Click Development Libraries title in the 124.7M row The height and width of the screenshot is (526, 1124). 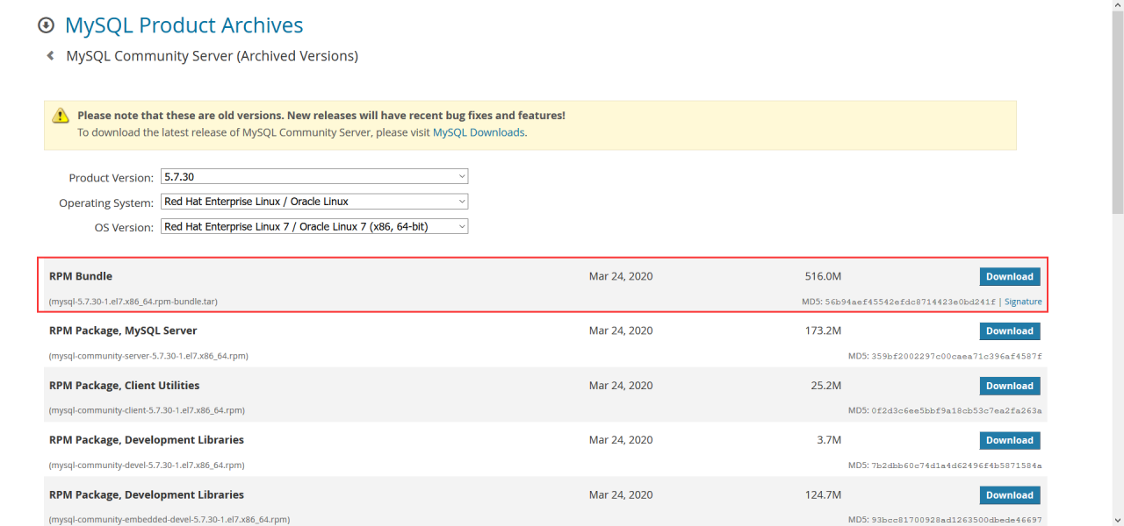(147, 494)
